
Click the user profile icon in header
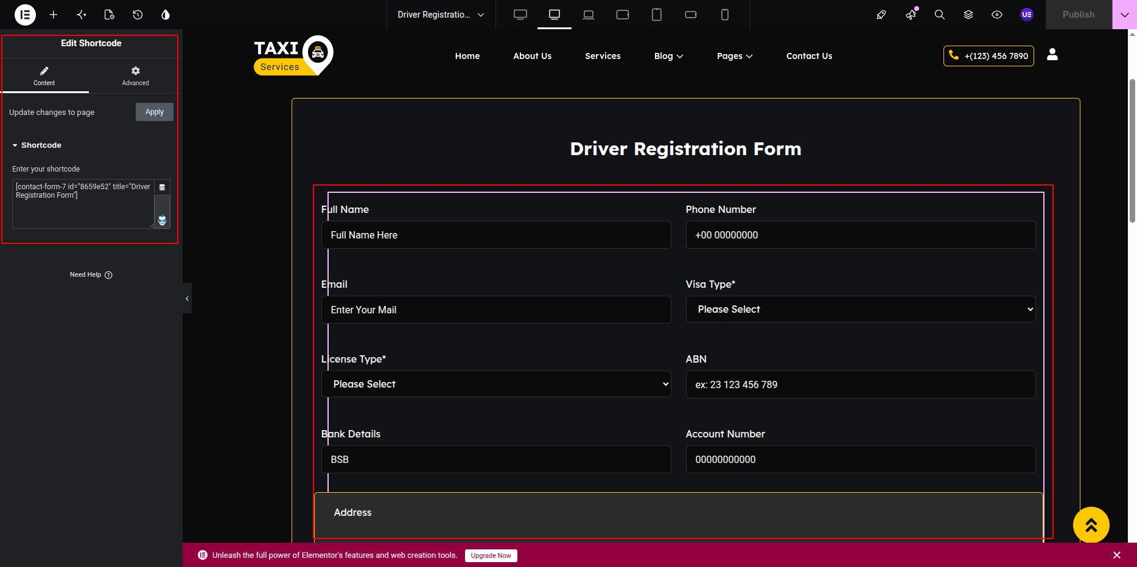pos(1052,55)
